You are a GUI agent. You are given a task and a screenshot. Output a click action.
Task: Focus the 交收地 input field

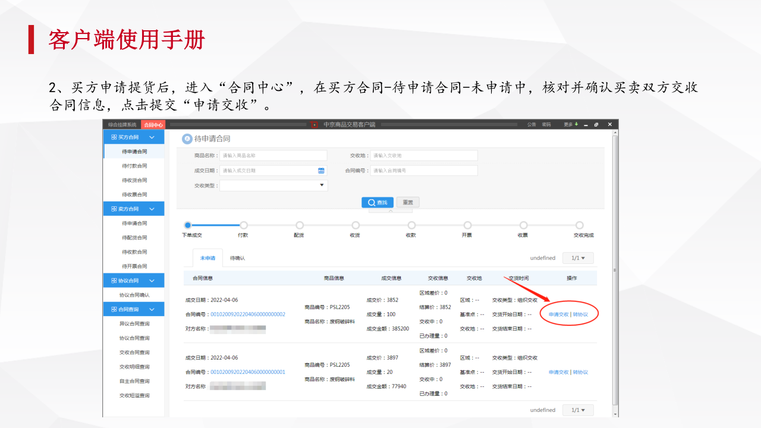coord(424,155)
